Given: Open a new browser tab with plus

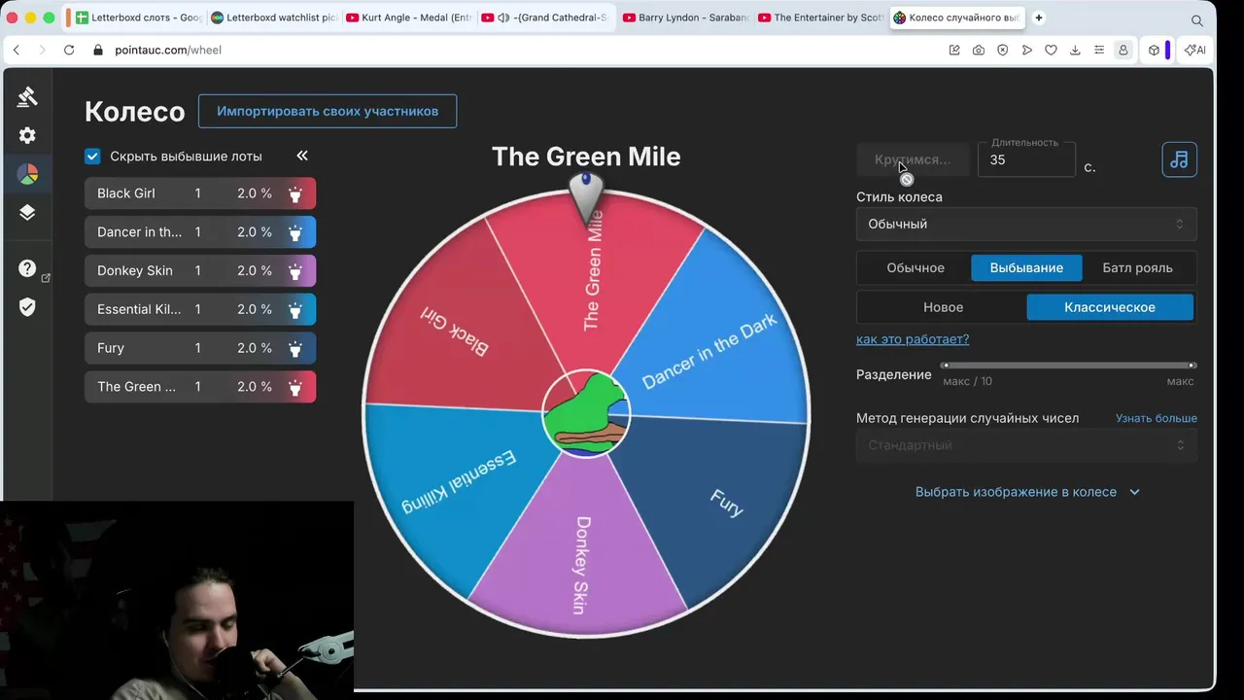Looking at the screenshot, I should (1039, 17).
